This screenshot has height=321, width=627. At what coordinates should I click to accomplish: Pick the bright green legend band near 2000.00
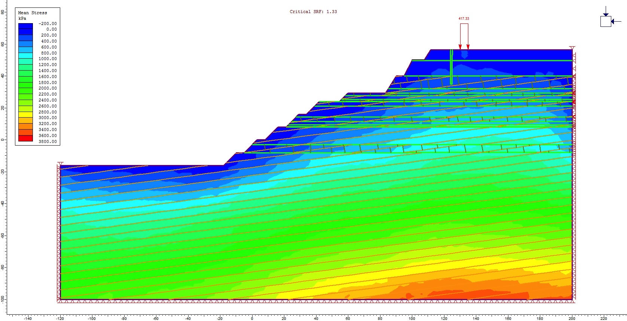pyautogui.click(x=26, y=91)
